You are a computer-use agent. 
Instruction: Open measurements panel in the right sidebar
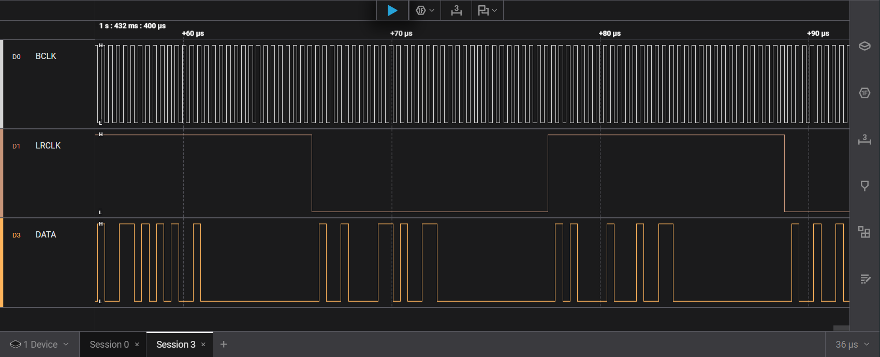pyautogui.click(x=864, y=139)
